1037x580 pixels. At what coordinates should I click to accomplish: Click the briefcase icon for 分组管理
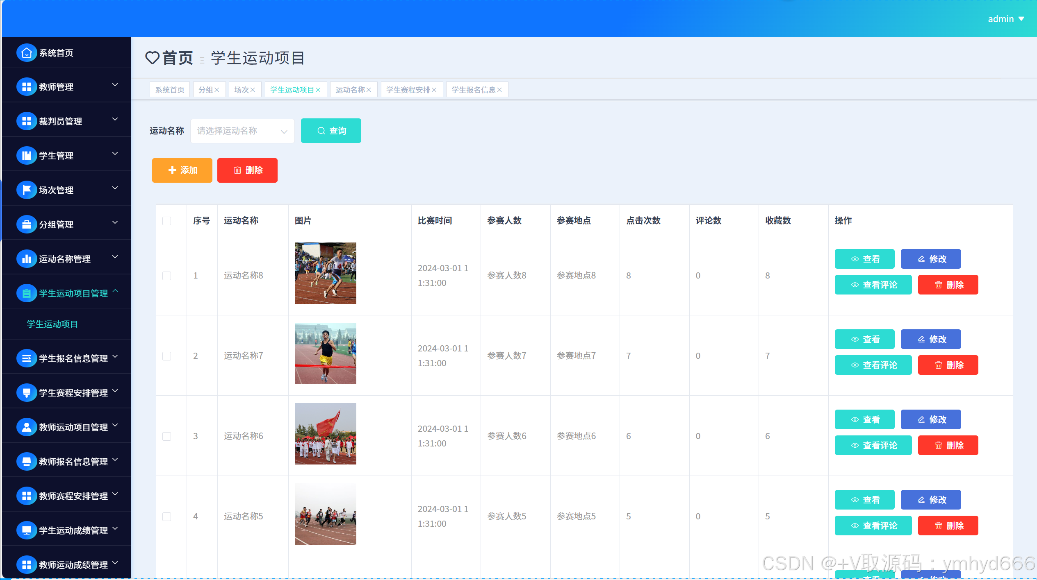27,224
